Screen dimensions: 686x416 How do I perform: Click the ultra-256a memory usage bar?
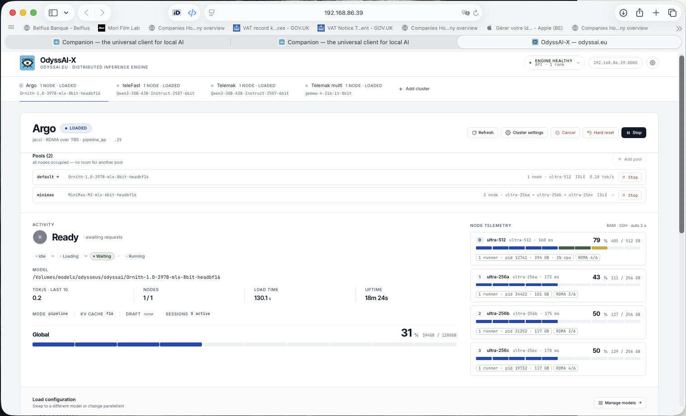tap(558, 285)
